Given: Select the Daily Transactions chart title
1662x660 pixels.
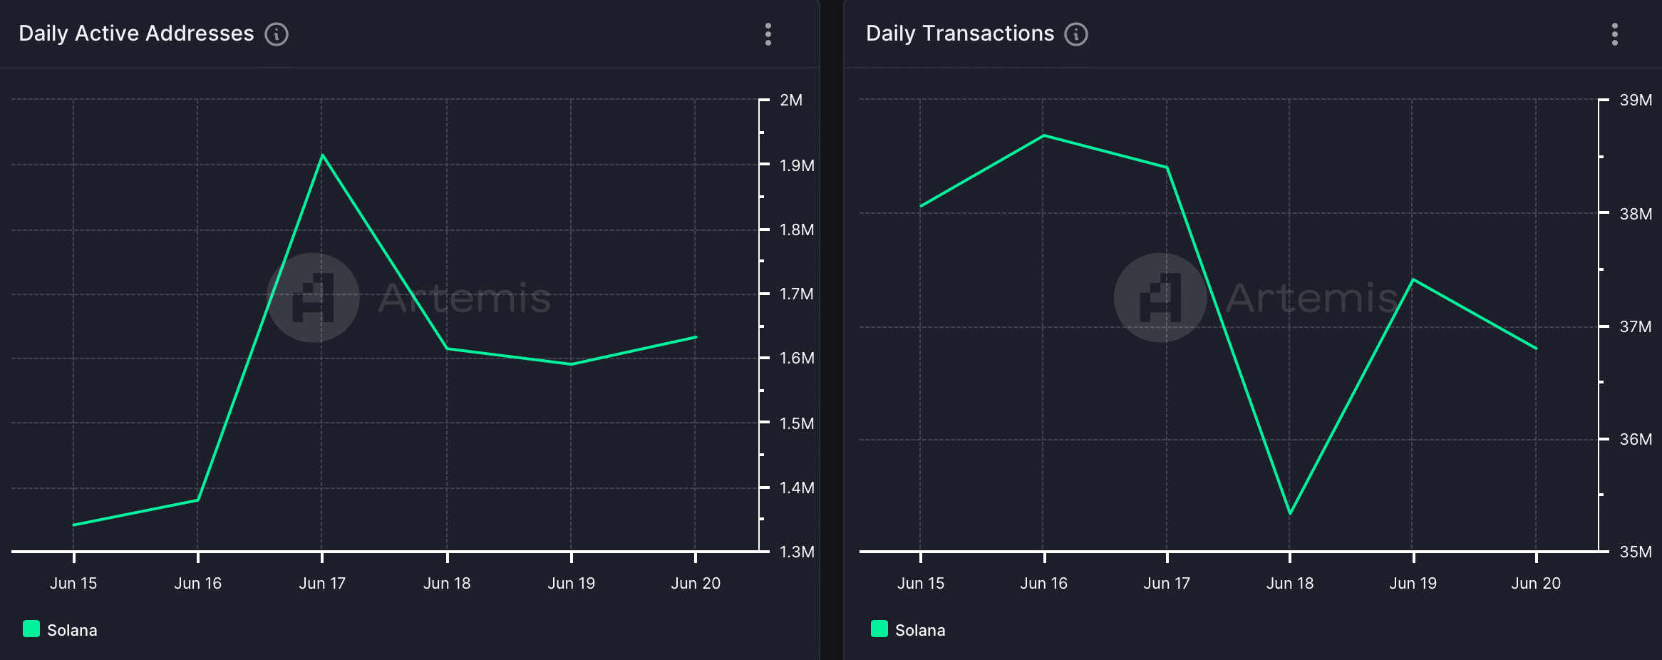Looking at the screenshot, I should 959,33.
